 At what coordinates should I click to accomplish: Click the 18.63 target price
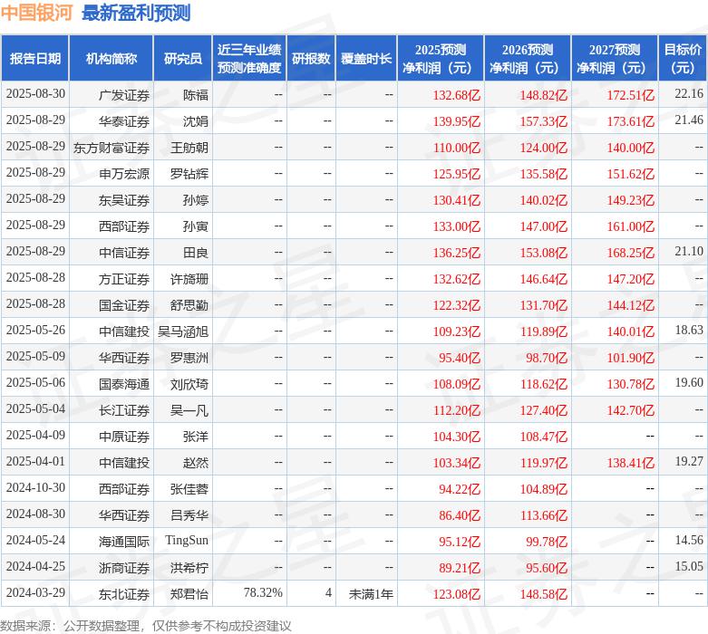pos(689,330)
